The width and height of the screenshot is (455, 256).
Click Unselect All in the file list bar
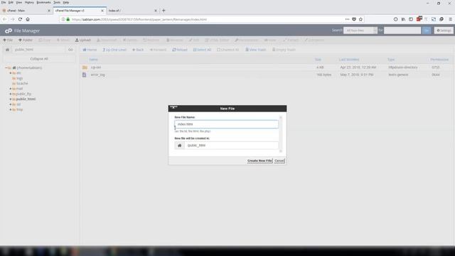tap(227, 50)
